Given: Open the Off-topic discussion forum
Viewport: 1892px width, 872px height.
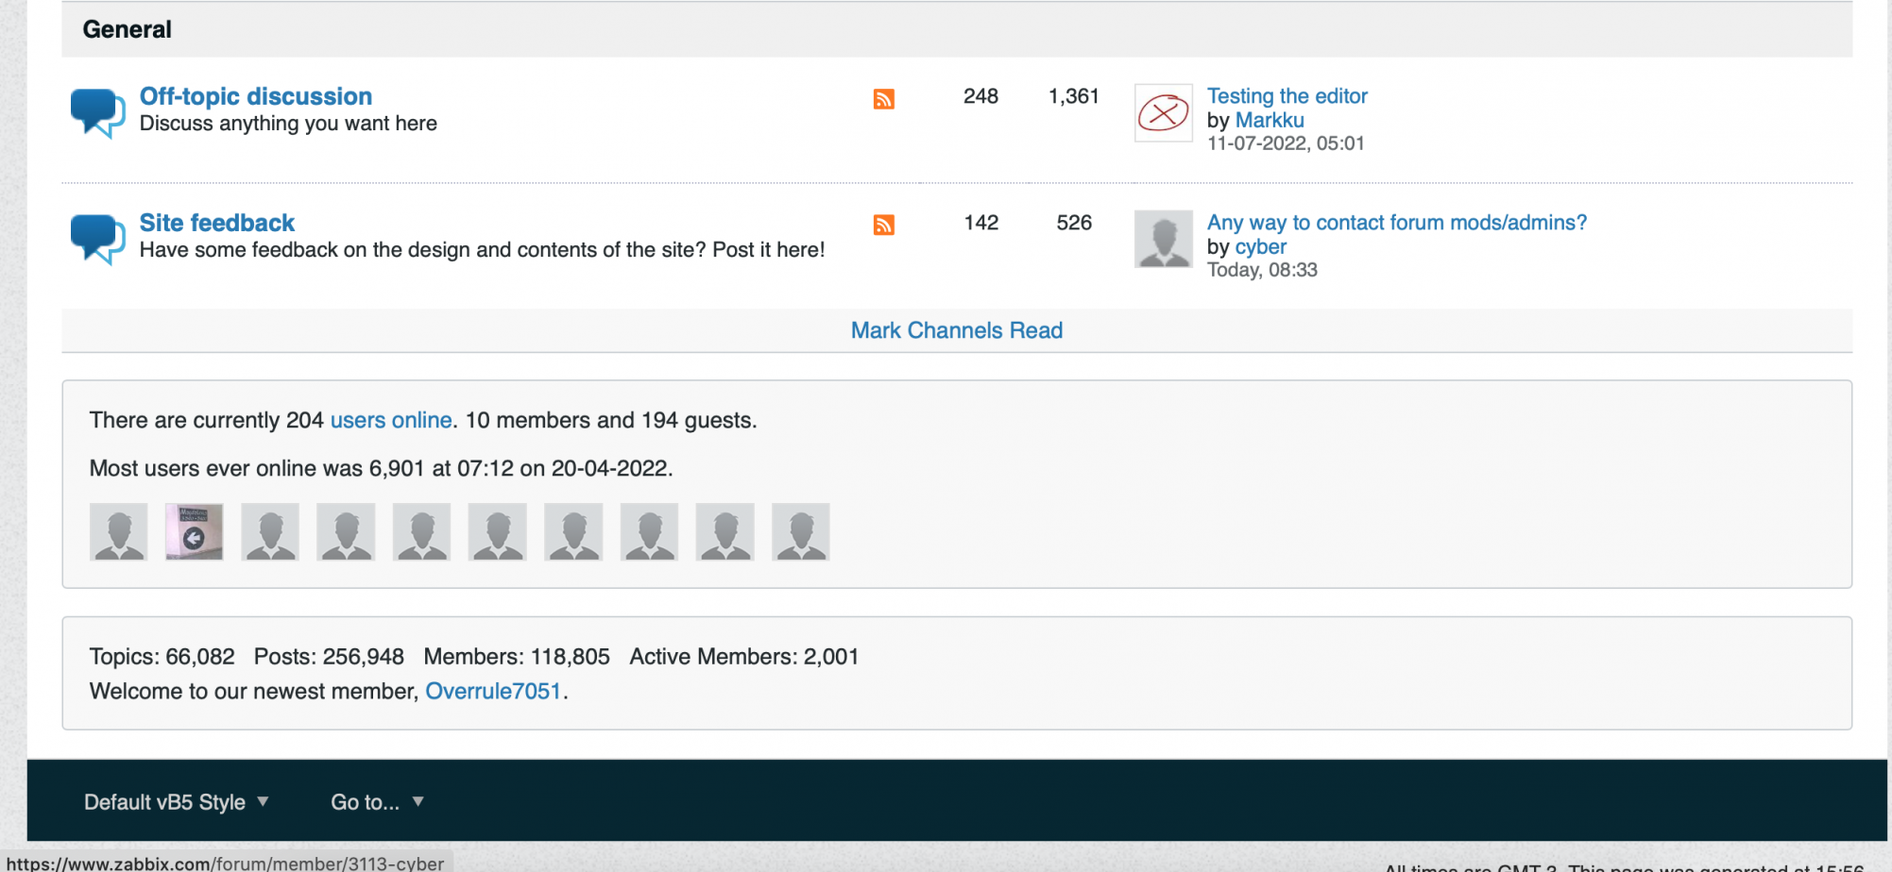Looking at the screenshot, I should (256, 96).
